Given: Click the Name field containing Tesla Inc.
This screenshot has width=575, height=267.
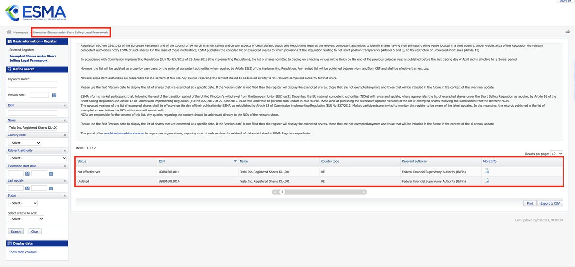Looking at the screenshot, I should point(32,128).
